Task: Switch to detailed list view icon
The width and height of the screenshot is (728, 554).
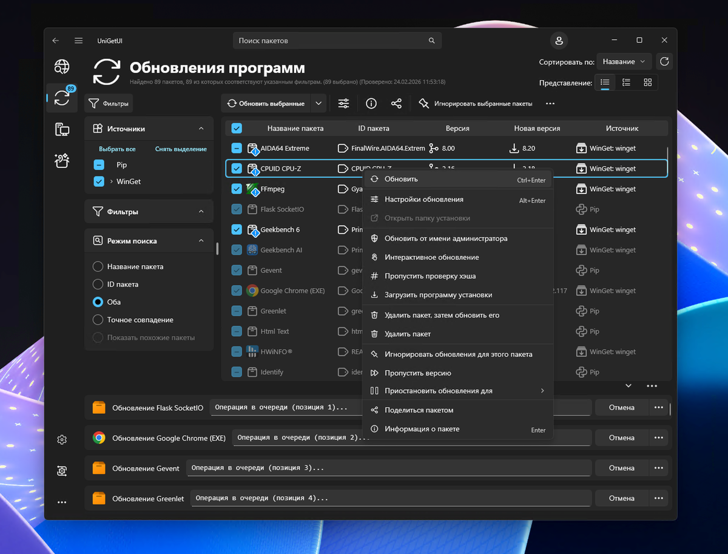Action: pos(627,82)
